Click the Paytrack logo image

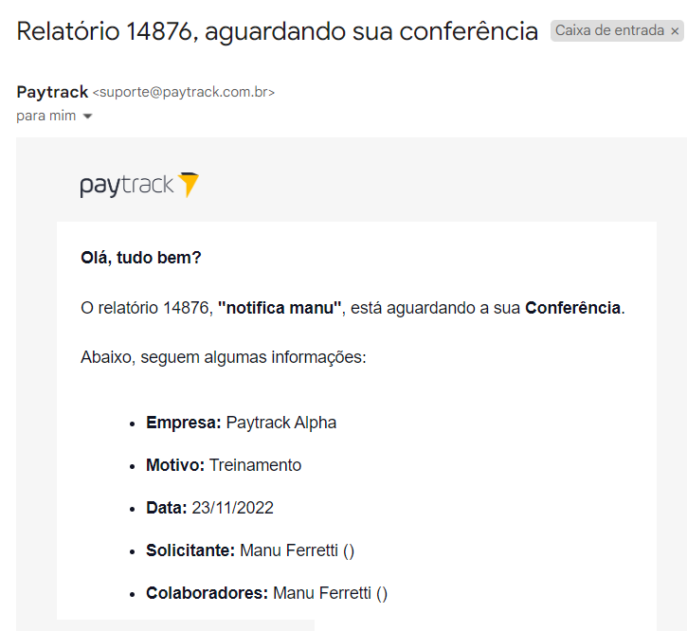coord(139,186)
